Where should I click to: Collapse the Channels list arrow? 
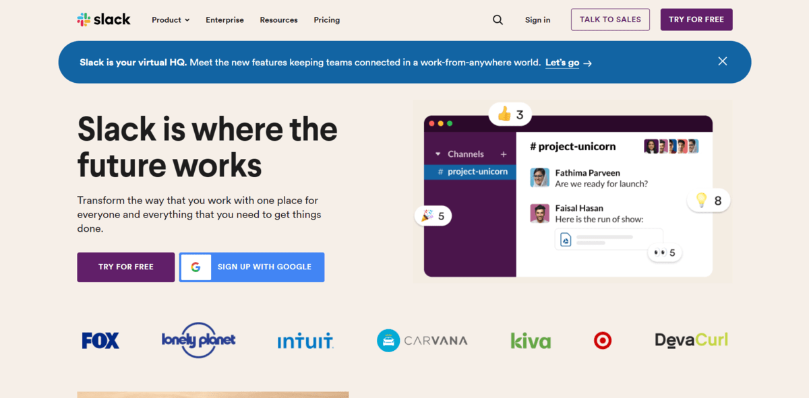coord(438,154)
